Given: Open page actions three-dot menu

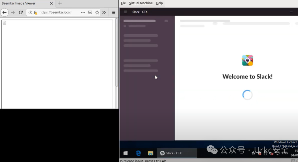Looking at the screenshot, I should [x=83, y=12].
